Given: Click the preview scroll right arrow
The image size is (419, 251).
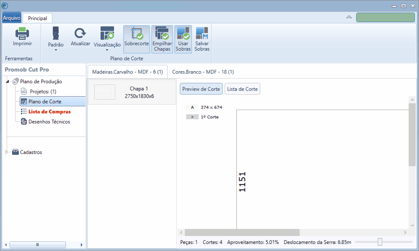Looking at the screenshot, I should 405,232.
